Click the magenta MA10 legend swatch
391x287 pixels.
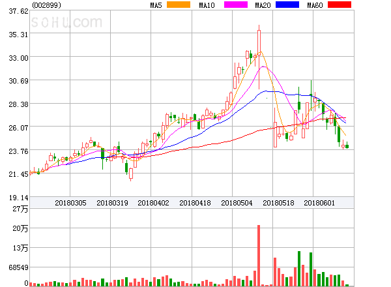pos(236,5)
